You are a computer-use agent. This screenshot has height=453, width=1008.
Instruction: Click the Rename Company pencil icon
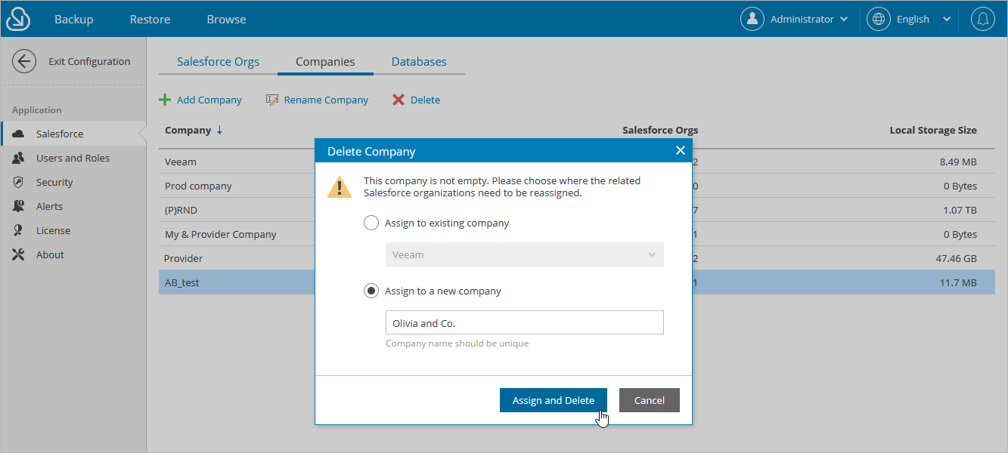coord(273,100)
